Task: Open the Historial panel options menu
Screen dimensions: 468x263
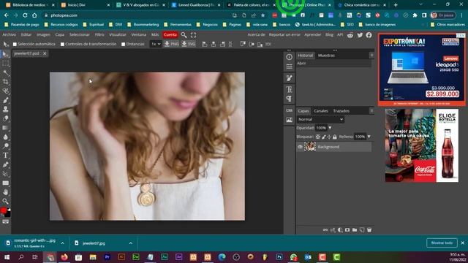Action: pos(371,56)
